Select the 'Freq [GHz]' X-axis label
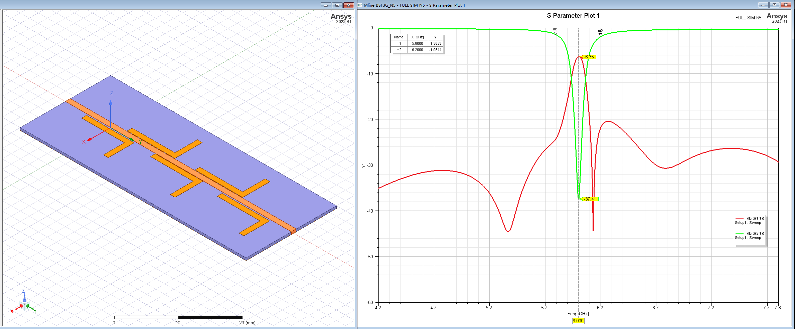The width and height of the screenshot is (796, 330). (578, 314)
